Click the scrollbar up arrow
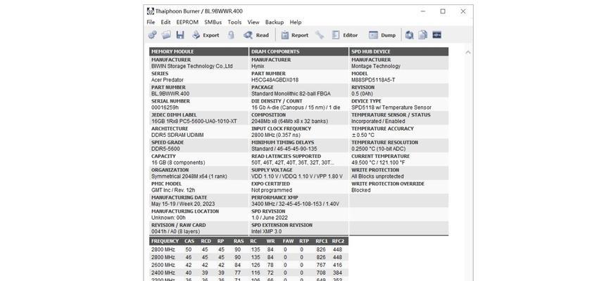 468,52
